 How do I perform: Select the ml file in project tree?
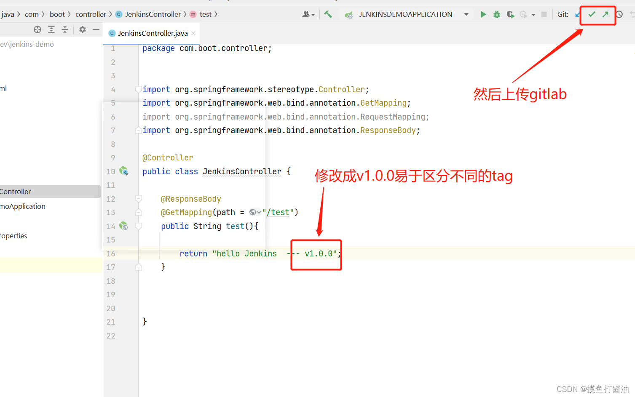coord(3,88)
